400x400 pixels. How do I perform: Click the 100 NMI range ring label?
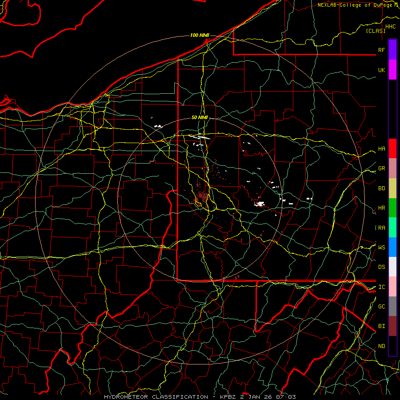(200, 35)
